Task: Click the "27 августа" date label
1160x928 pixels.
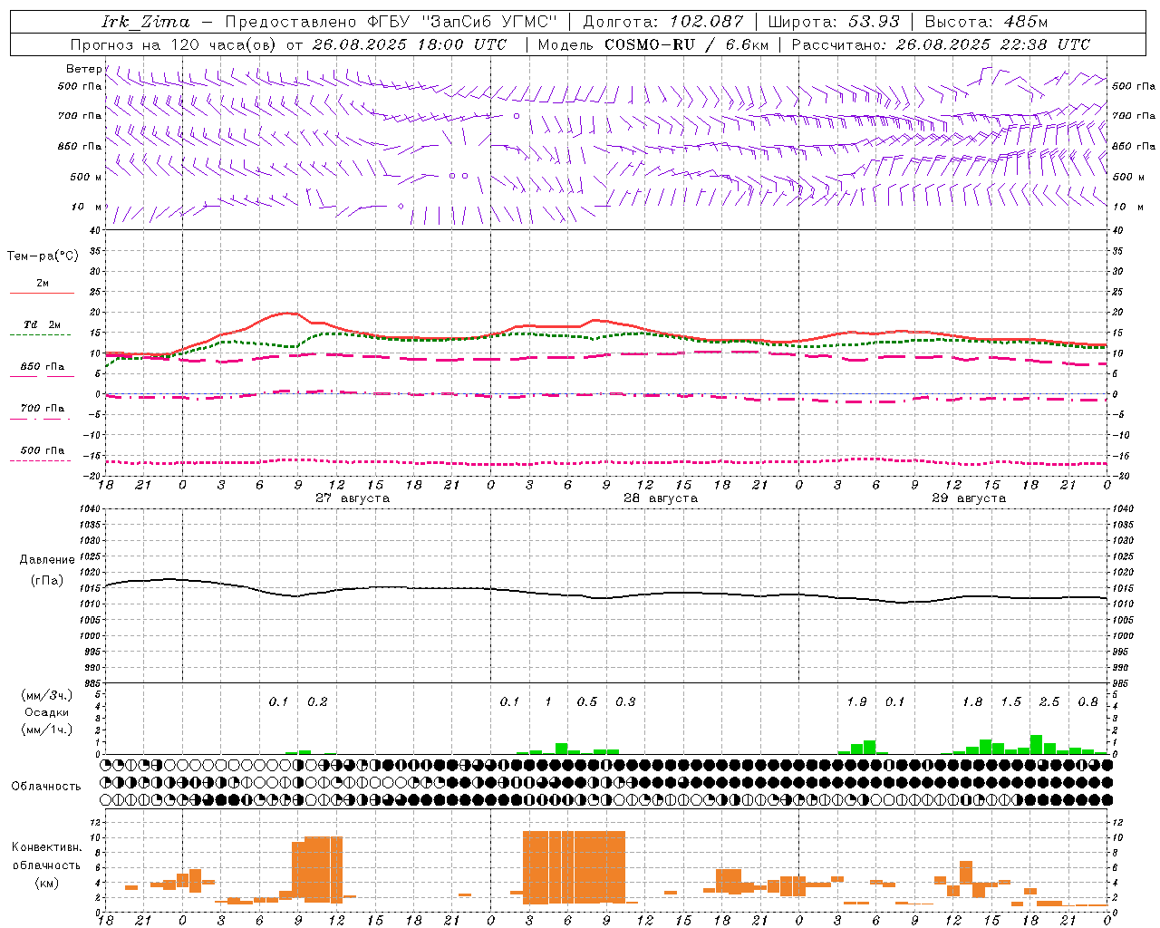Action: (353, 498)
